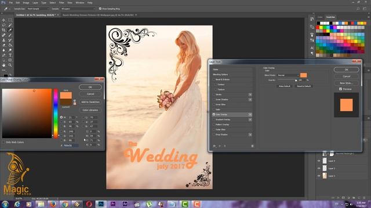Open the Image menu
The height and width of the screenshot is (208, 371).
26,2
